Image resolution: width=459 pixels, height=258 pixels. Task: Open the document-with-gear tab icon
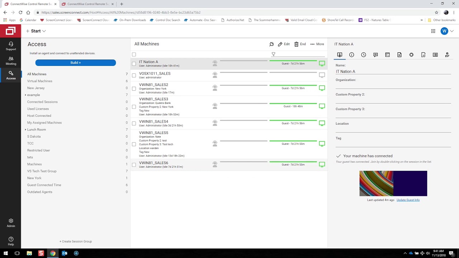click(x=423, y=55)
